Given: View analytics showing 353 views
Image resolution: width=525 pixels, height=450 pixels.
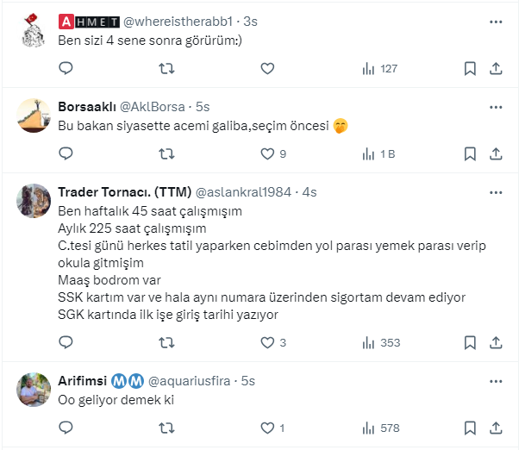Looking at the screenshot, I should [381, 342].
